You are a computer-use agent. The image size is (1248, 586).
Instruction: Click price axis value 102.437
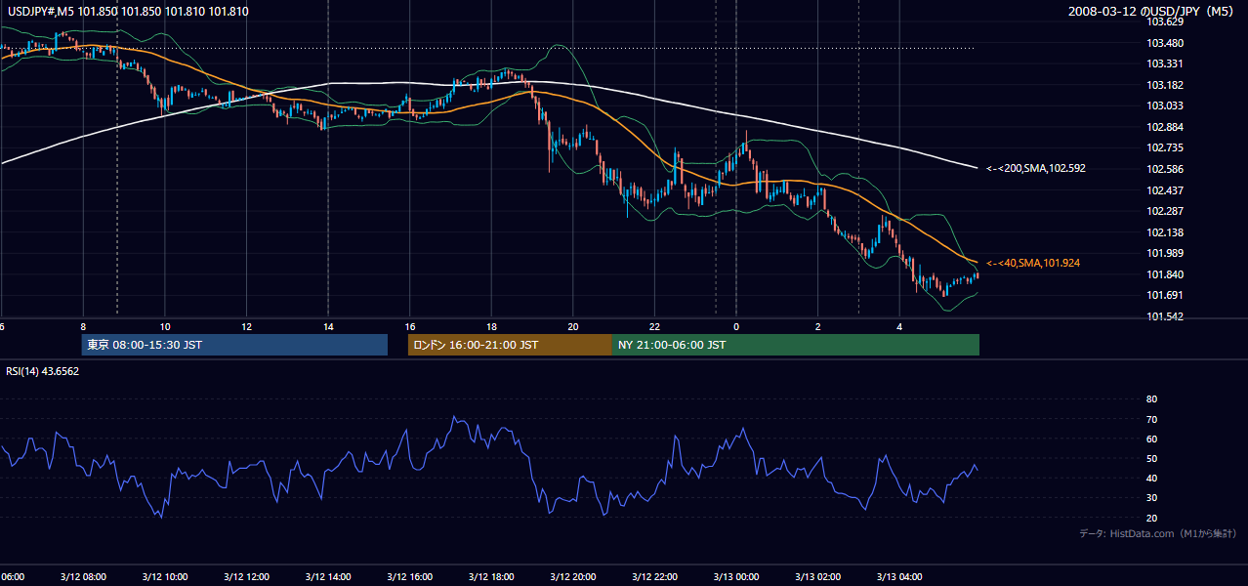tap(1164, 190)
